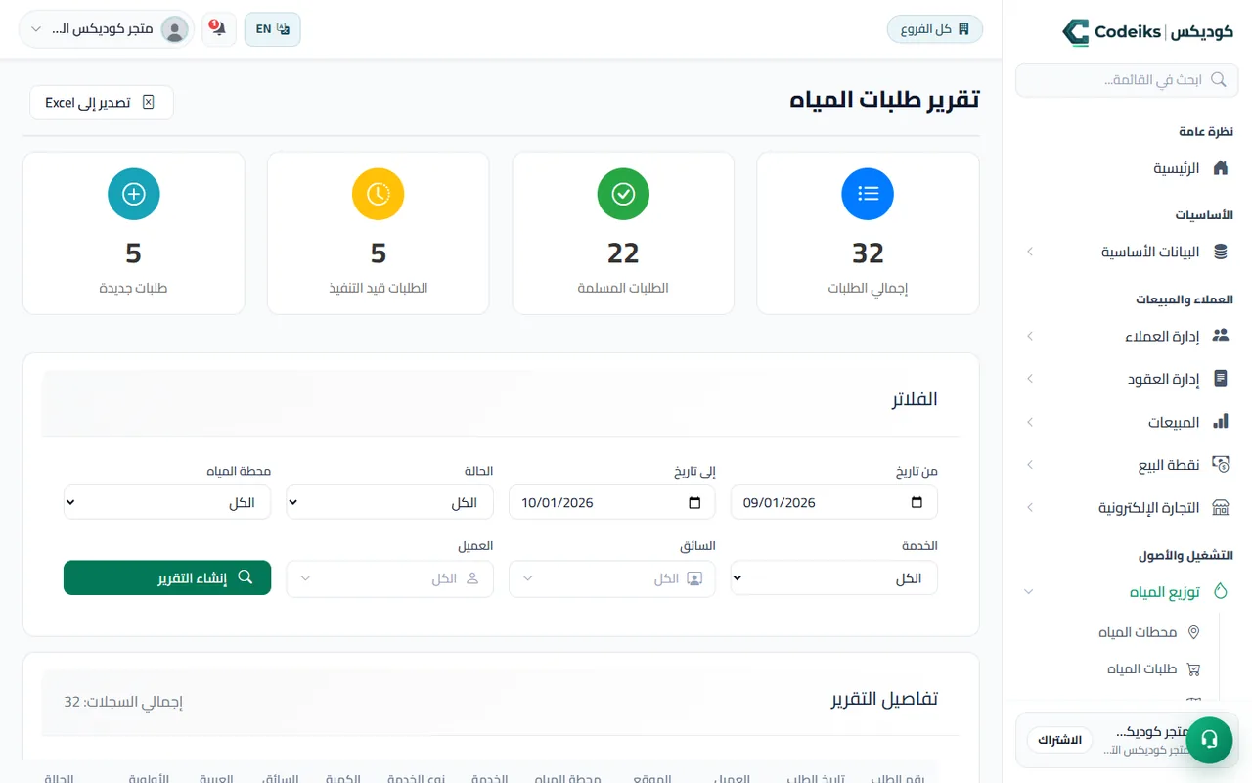The width and height of the screenshot is (1252, 783).
Task: Click the إجمالي السجلات: 32 text
Action: [x=123, y=702]
